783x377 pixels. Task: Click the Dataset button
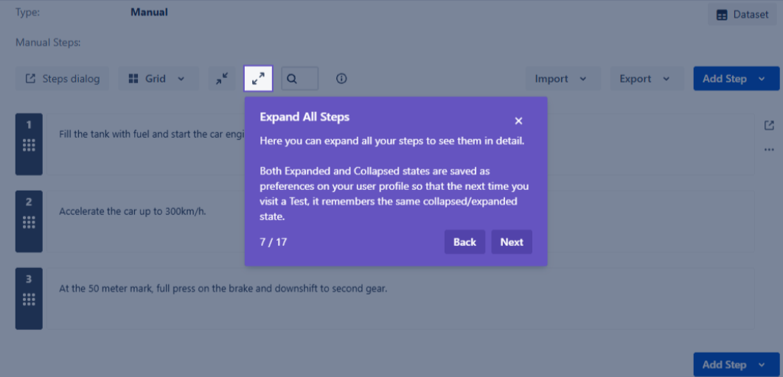click(742, 14)
